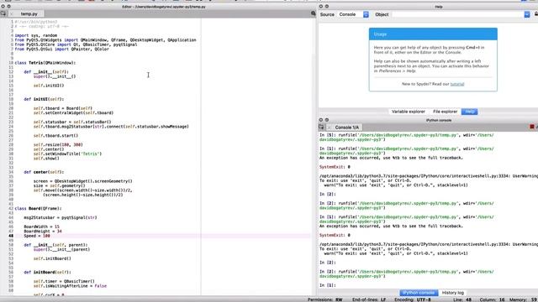Click the 'def initBoard(self):' line

pyautogui.click(x=47, y=272)
